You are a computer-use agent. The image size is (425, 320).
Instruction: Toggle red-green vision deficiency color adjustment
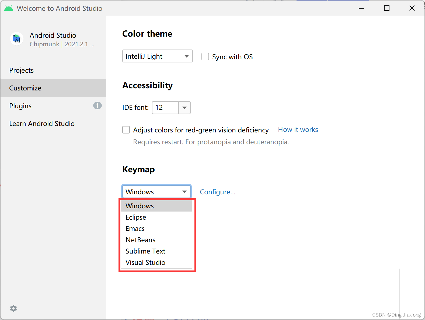pos(126,130)
